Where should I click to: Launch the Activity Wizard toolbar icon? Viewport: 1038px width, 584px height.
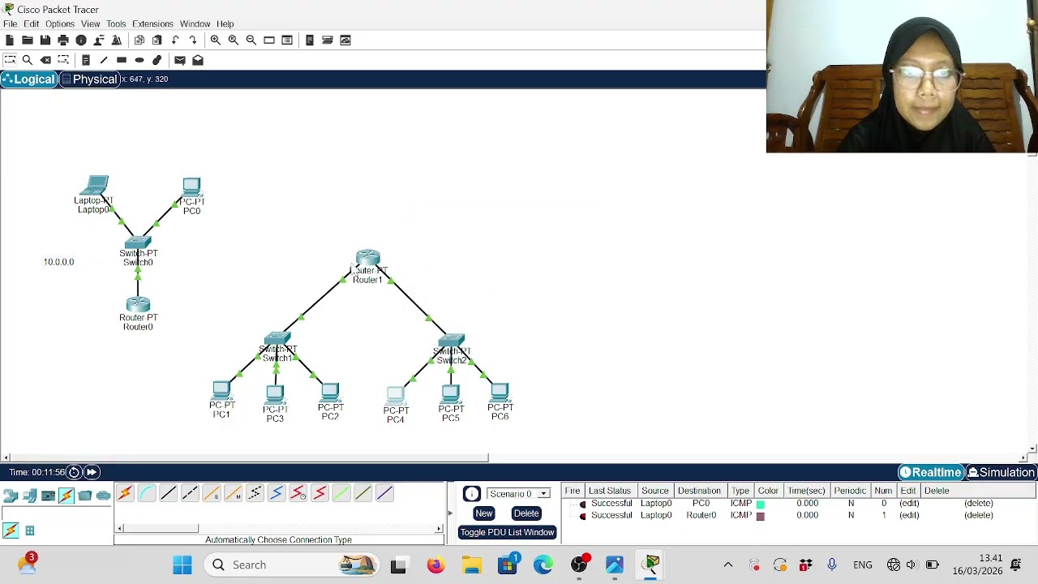(x=117, y=40)
